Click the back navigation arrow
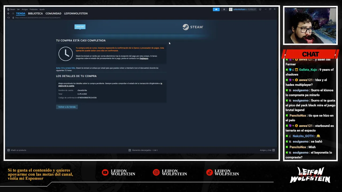This screenshot has width=342, height=192. tap(8, 14)
